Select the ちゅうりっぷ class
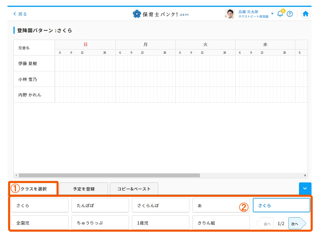The image size is (319, 239). coord(100,222)
